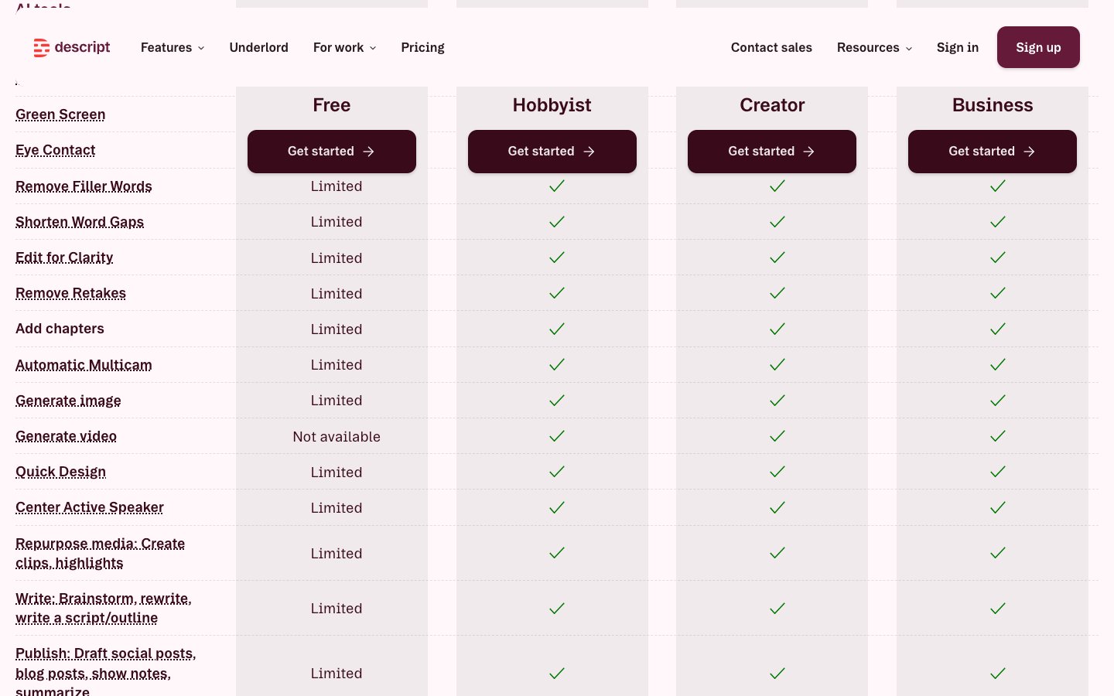Click Hobbyist checkmark in Generate video row
This screenshot has width=1114, height=696.
coord(557,436)
